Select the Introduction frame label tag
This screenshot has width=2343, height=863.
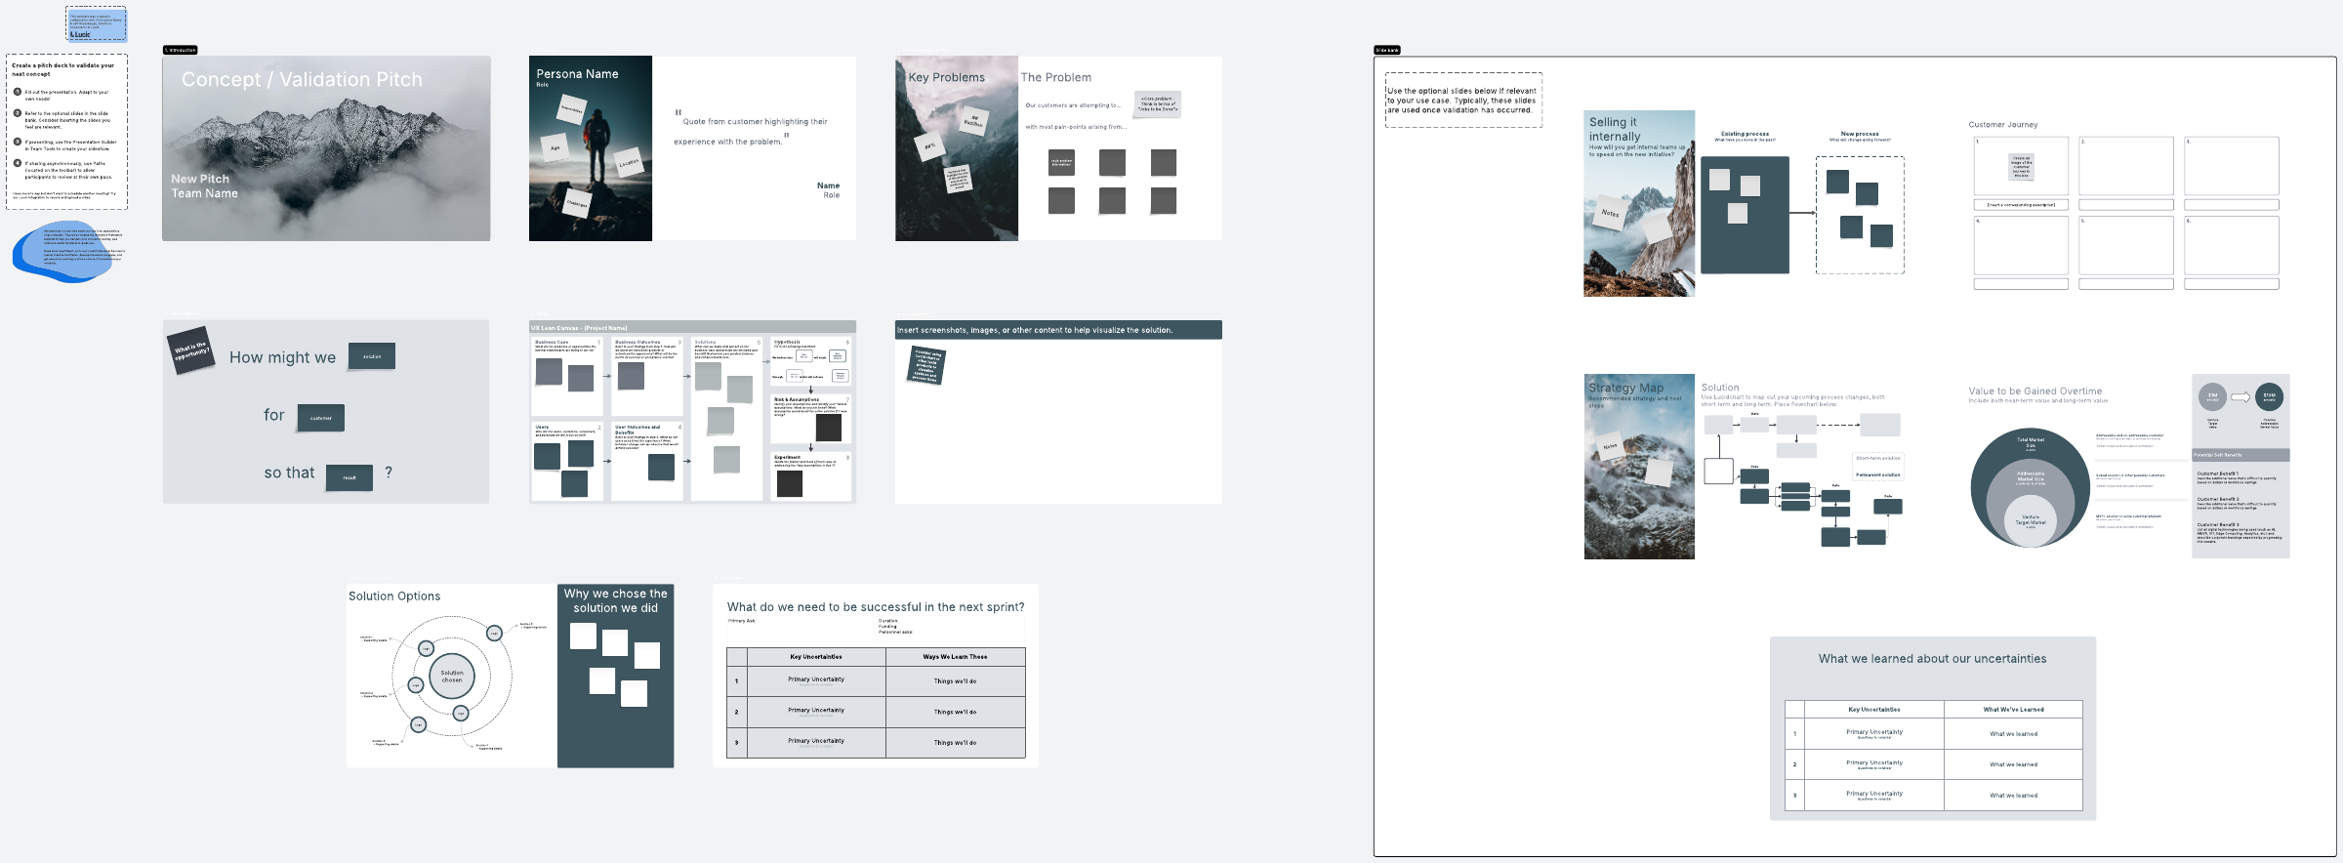[x=181, y=50]
